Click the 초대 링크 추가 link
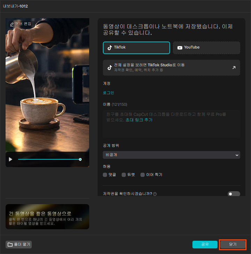The image size is (251, 254). pos(139,120)
